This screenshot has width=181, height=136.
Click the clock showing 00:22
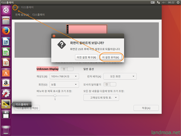pyautogui.click(x=171, y=3)
